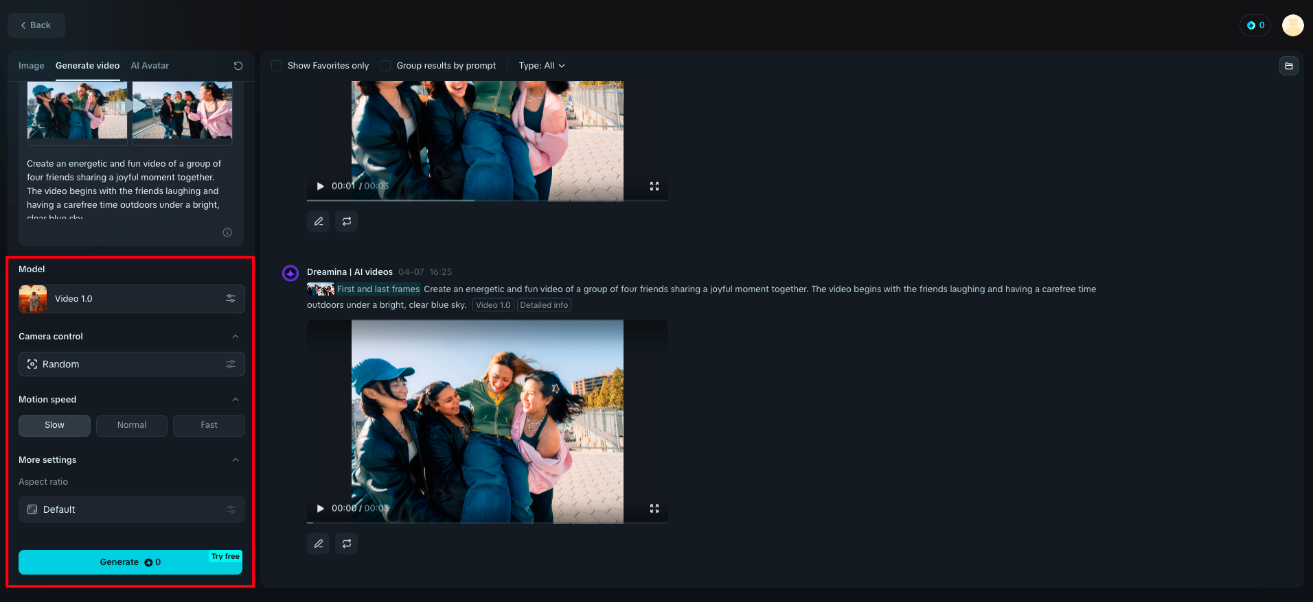
Task: Select the first frame thumbnail
Action: [x=77, y=110]
